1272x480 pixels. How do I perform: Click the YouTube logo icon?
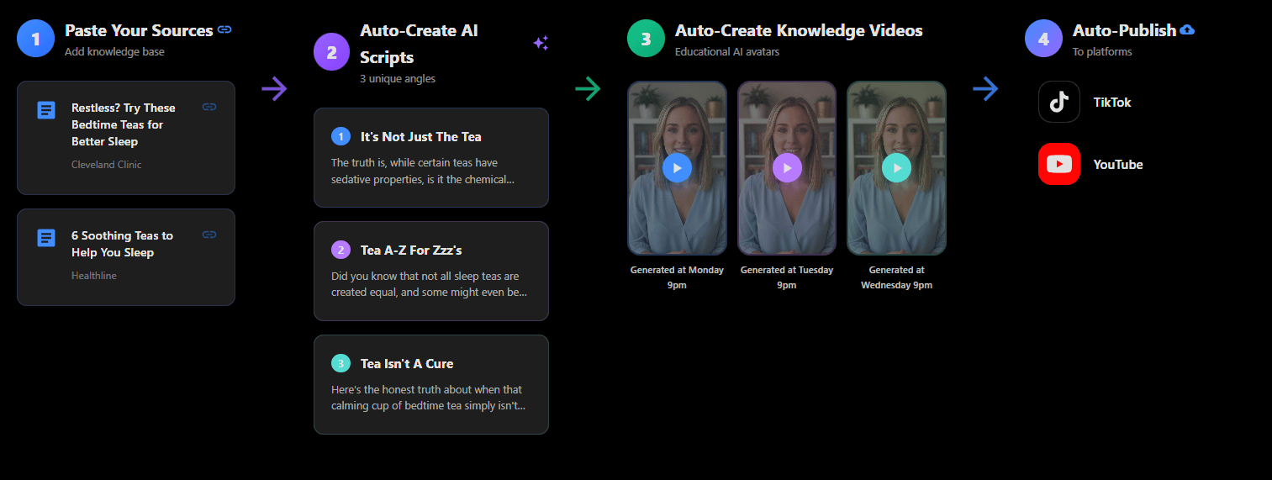pos(1059,164)
